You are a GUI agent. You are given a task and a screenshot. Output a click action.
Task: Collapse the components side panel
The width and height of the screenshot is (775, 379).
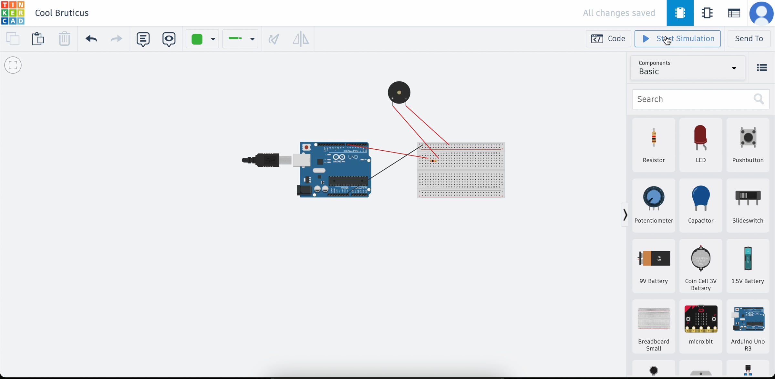click(625, 215)
